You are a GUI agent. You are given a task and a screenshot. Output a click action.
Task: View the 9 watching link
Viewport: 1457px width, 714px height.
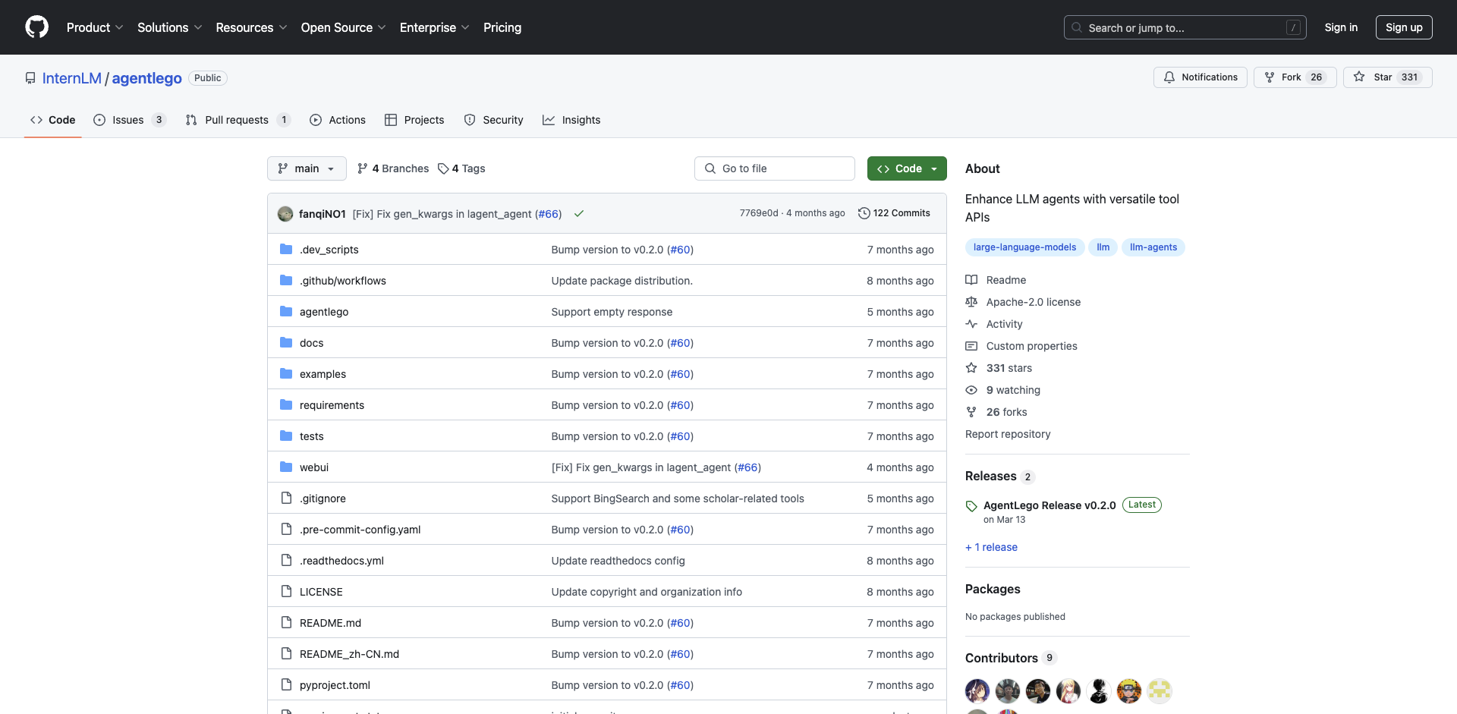[x=1003, y=390]
